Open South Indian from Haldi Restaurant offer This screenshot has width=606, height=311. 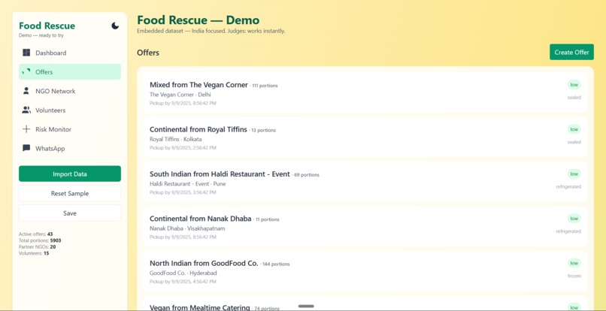click(x=365, y=183)
